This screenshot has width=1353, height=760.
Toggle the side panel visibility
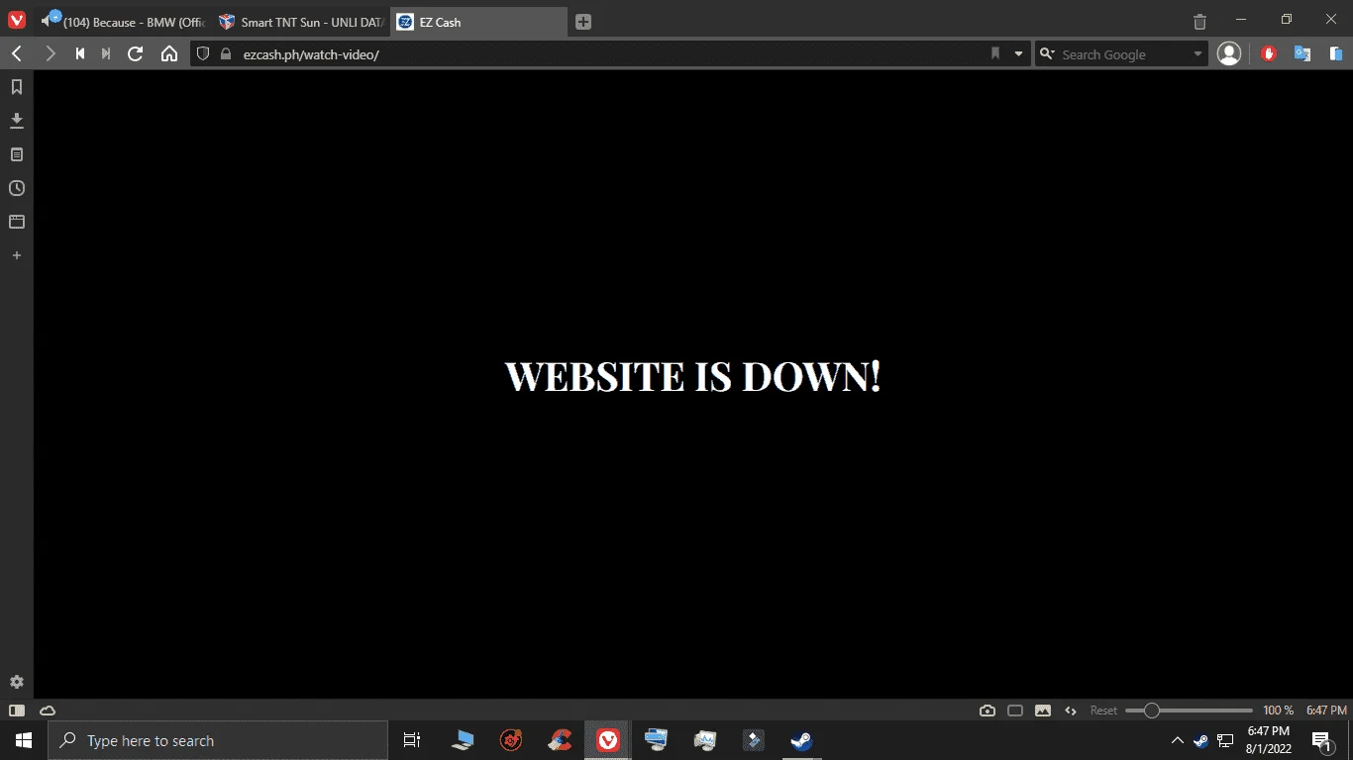point(17,711)
